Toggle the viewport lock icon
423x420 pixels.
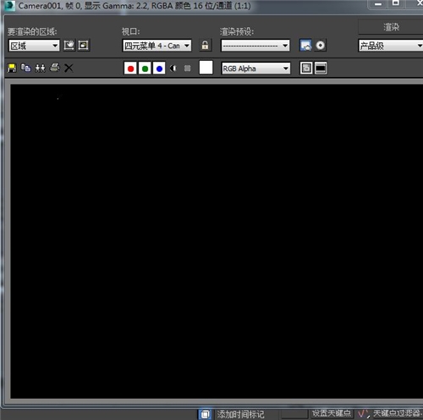coord(206,46)
